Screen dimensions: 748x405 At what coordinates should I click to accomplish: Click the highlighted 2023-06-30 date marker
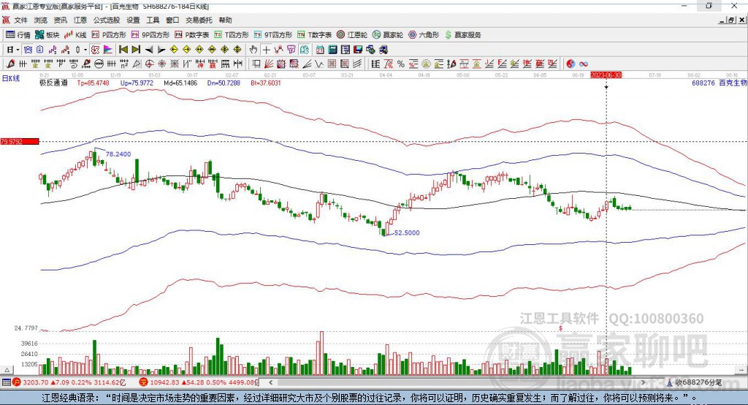[x=606, y=75]
